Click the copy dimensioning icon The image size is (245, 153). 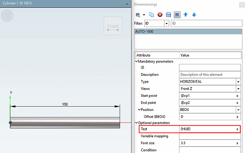(151, 15)
